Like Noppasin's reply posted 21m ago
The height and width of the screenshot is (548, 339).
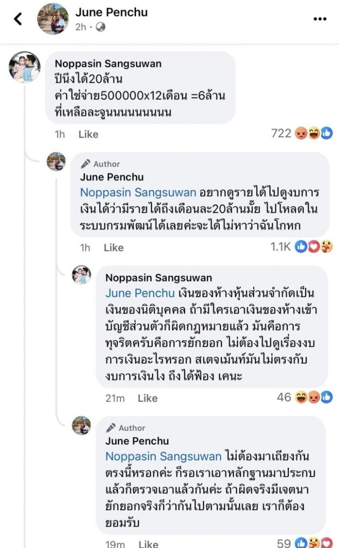(147, 398)
